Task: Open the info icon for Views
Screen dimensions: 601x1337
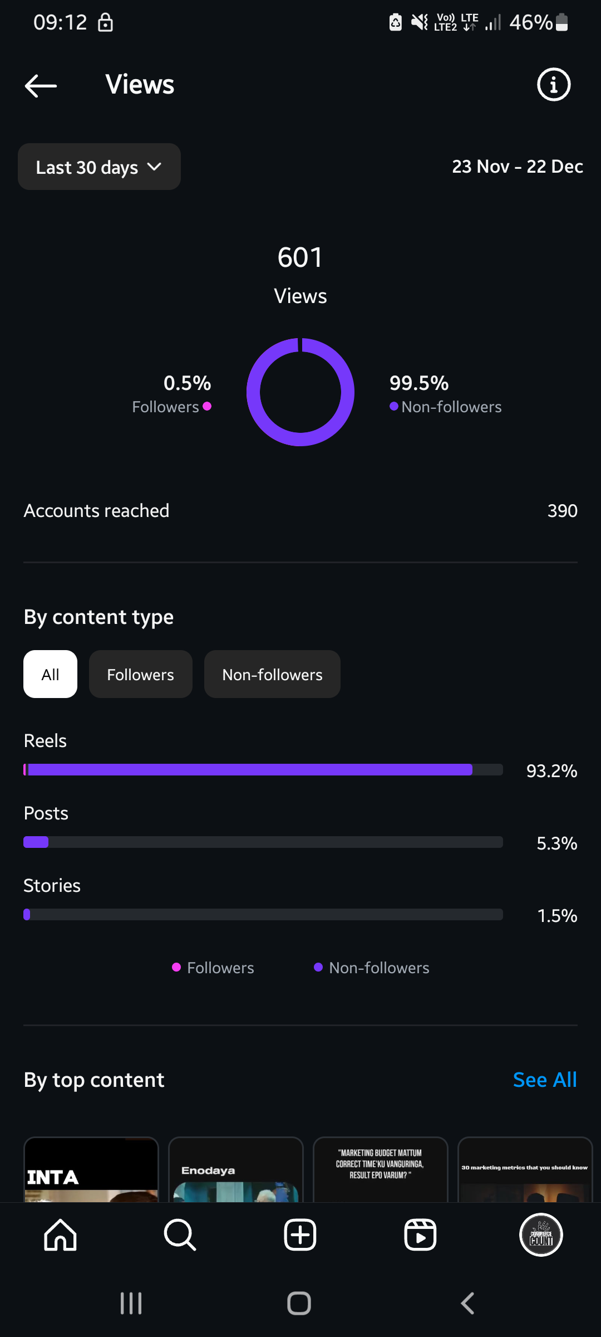Action: (553, 85)
